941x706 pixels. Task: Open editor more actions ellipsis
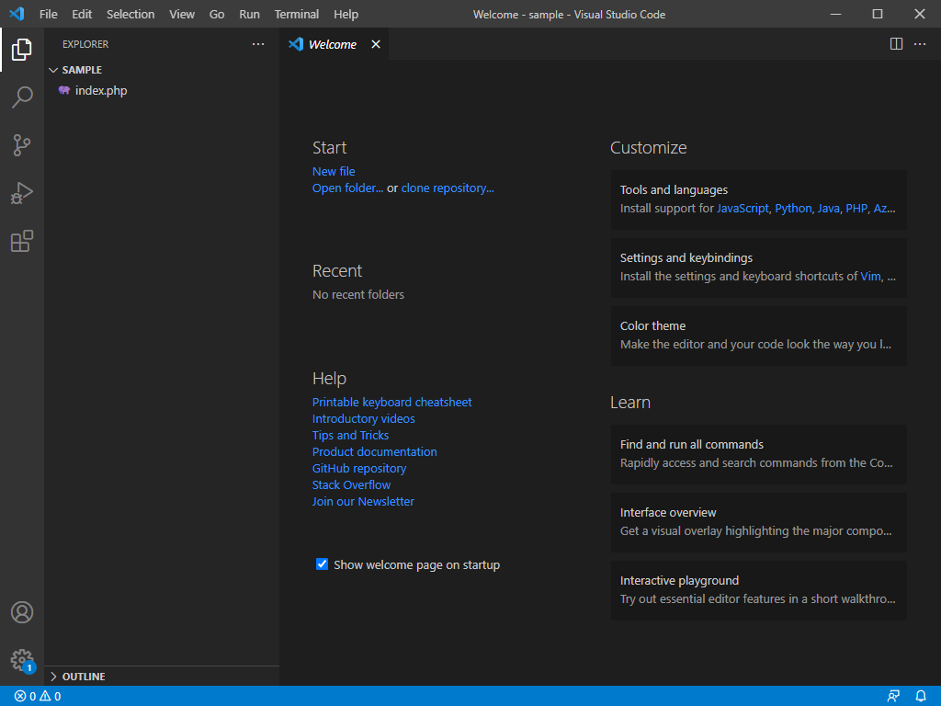(x=919, y=44)
